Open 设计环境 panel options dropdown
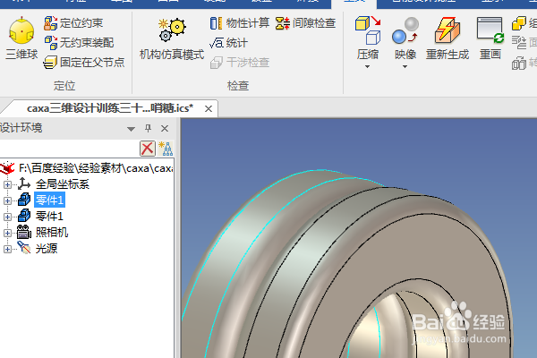This screenshot has height=358, width=537. pyautogui.click(x=131, y=129)
